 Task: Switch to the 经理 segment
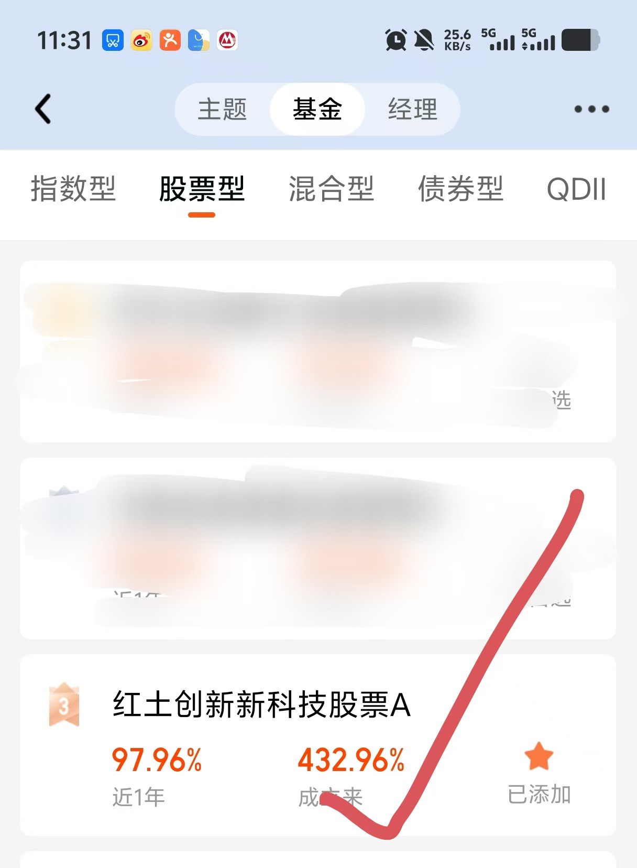coord(413,109)
